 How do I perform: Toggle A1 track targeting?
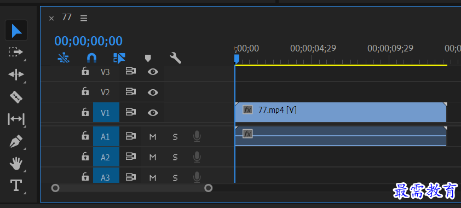106,137
